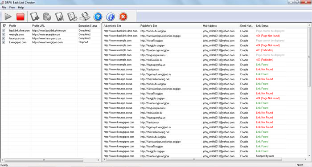312x167 pixels.
Task: Open the settings checklist-with-gear icon
Action: (x=72, y=16)
